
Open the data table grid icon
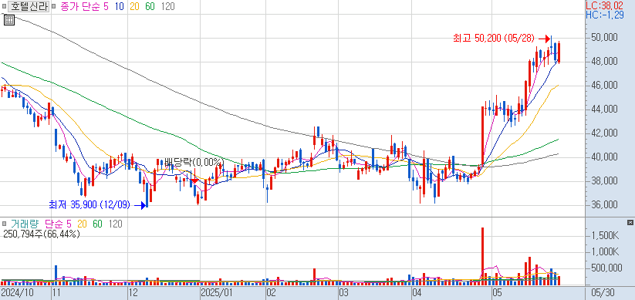9,20
